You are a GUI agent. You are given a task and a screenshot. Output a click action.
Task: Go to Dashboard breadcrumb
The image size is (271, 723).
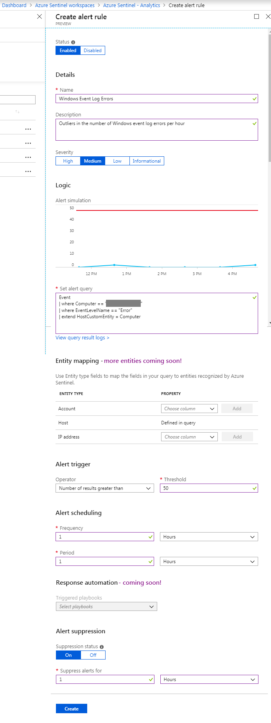point(14,5)
